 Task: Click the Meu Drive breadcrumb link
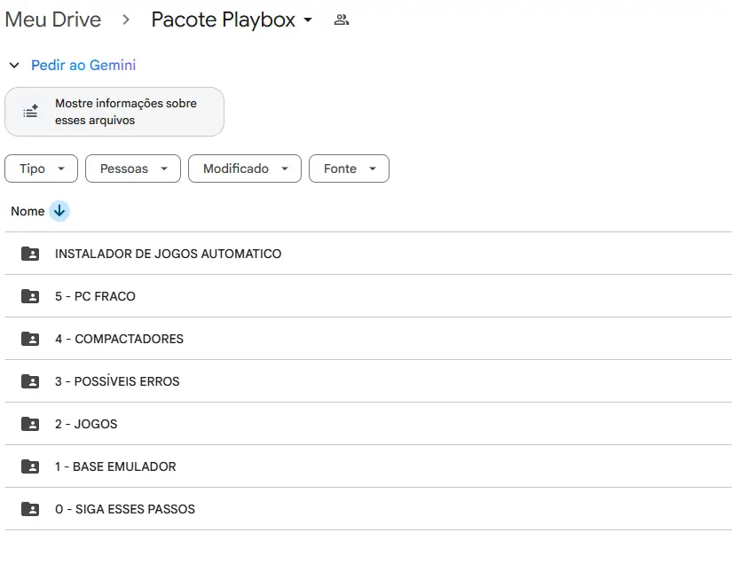click(x=52, y=19)
